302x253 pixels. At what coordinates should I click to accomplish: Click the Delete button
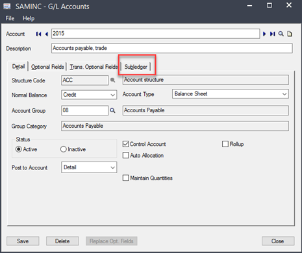coord(62,241)
